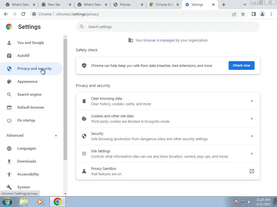
Task: Collapse the Advanced section arrow
Action: (56, 136)
